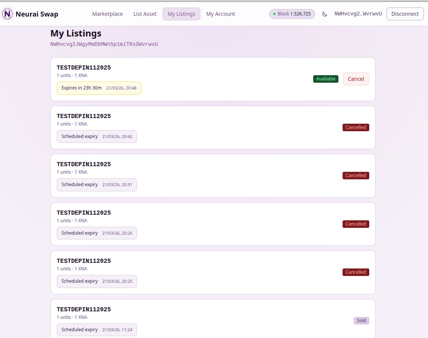
Task: Click the green Available status badge
Action: (x=326, y=79)
